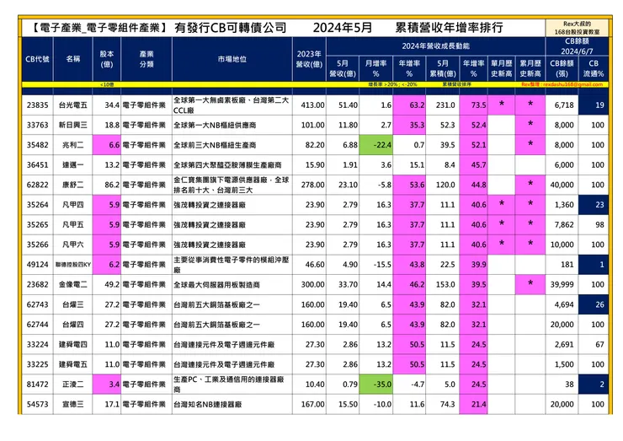
Task: Click the 6,718 CB balance cell
Action: [562, 105]
